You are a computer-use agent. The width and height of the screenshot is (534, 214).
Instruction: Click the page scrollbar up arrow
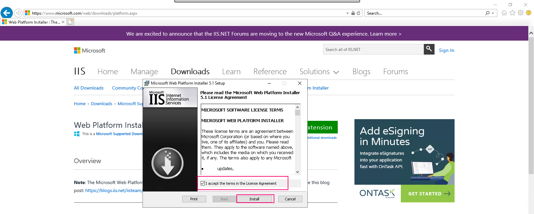pos(531,33)
